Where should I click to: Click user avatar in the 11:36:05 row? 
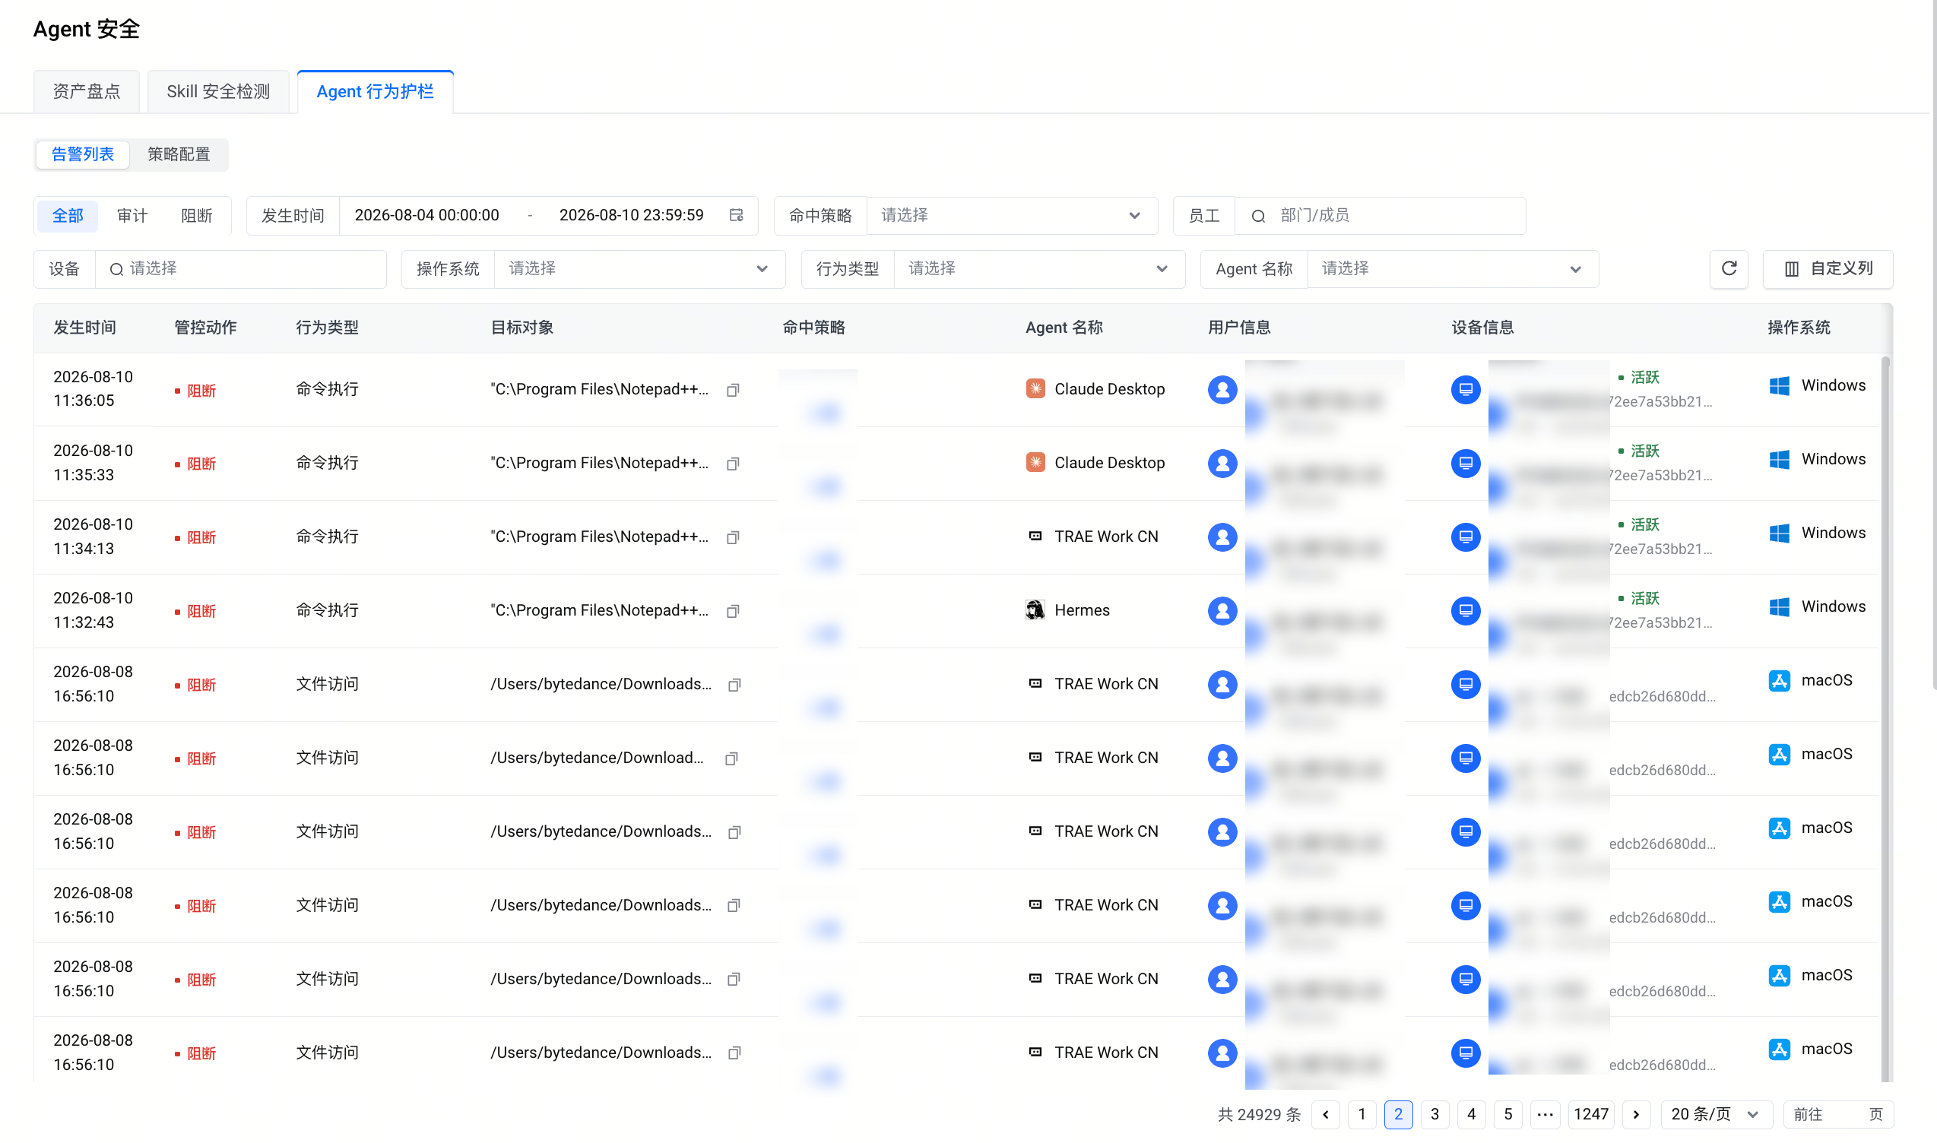click(x=1222, y=390)
